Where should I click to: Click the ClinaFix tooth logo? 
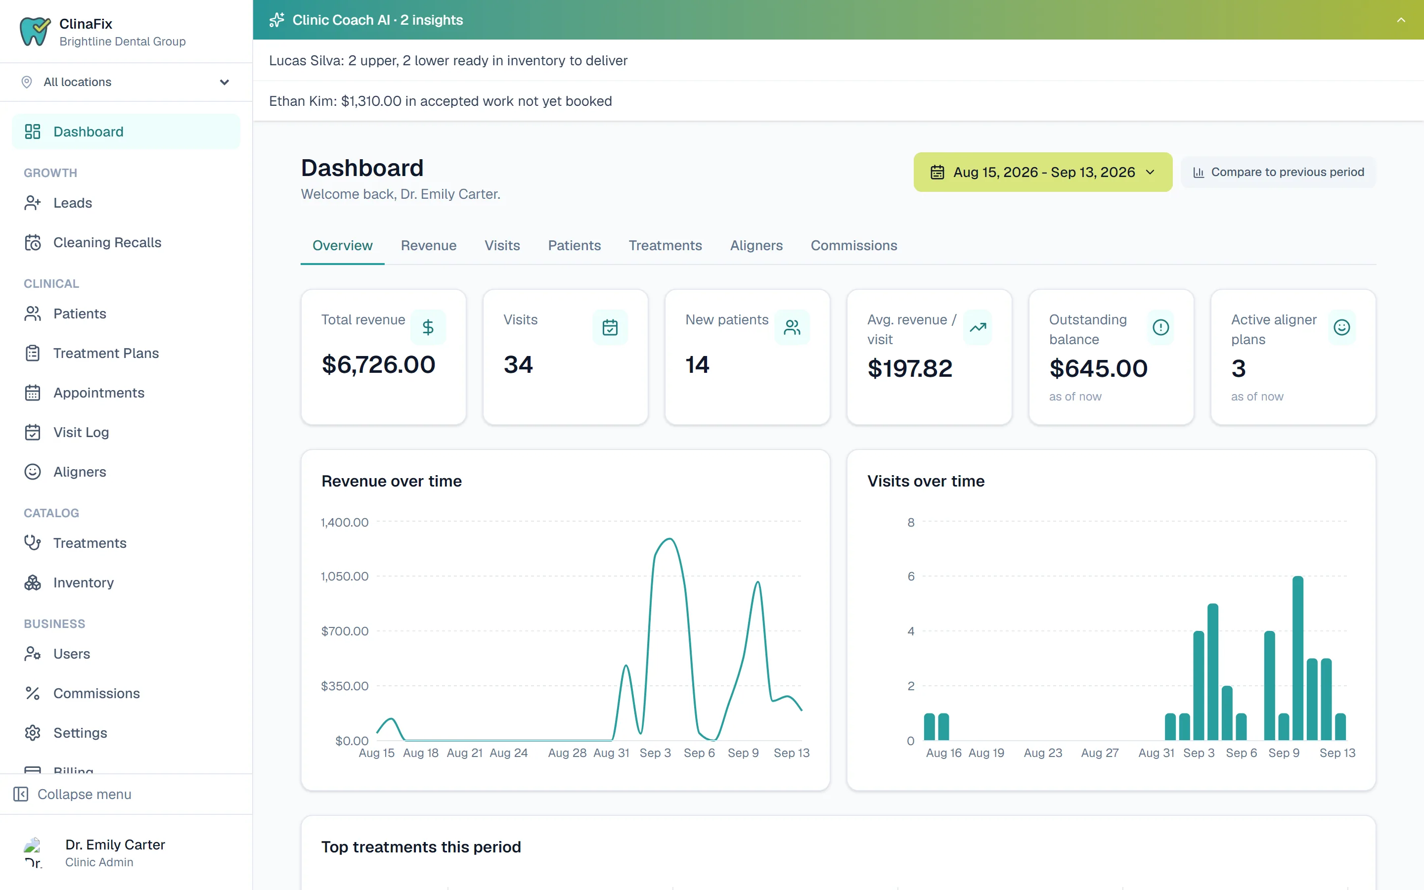click(x=35, y=31)
